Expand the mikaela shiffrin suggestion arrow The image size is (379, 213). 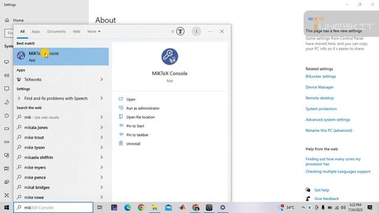pyautogui.click(x=101, y=157)
